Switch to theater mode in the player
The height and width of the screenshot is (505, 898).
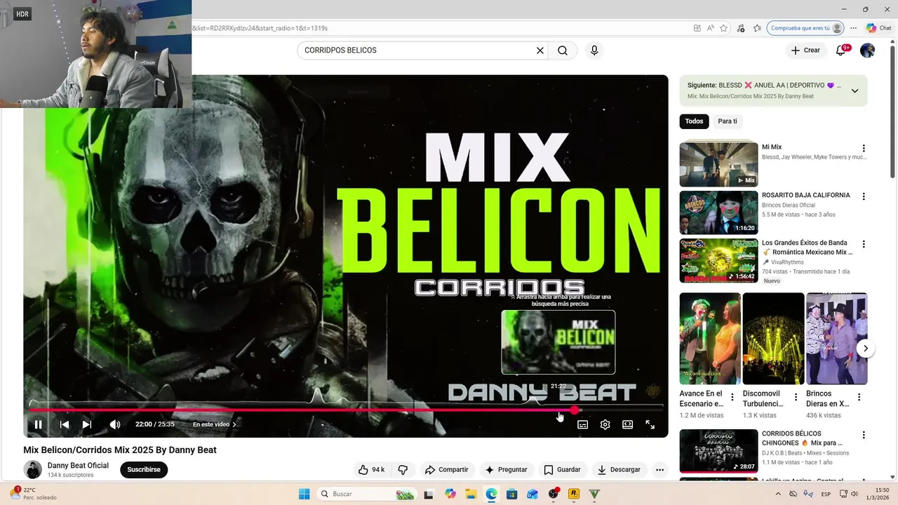(x=627, y=424)
